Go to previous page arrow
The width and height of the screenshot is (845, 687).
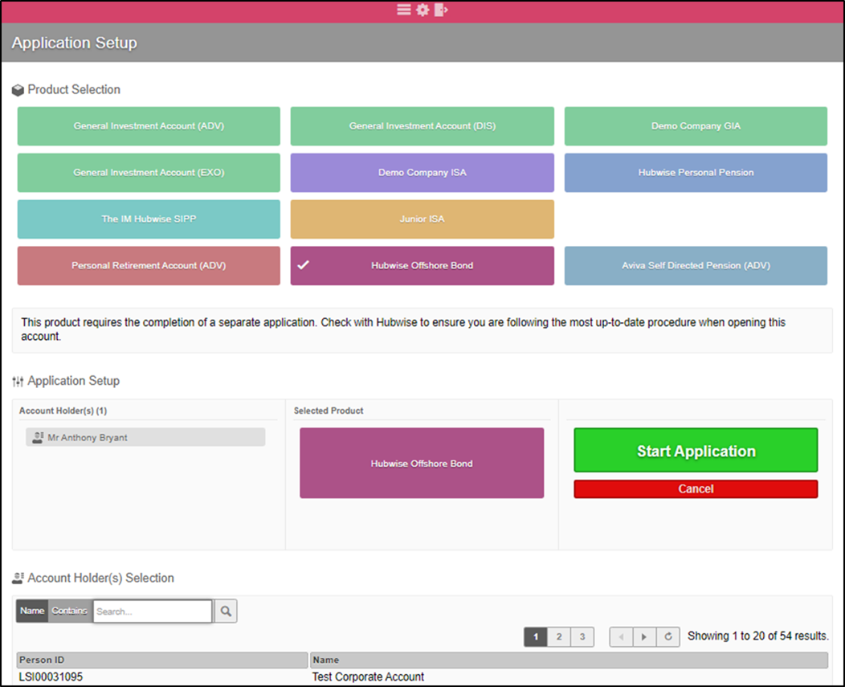tap(622, 636)
